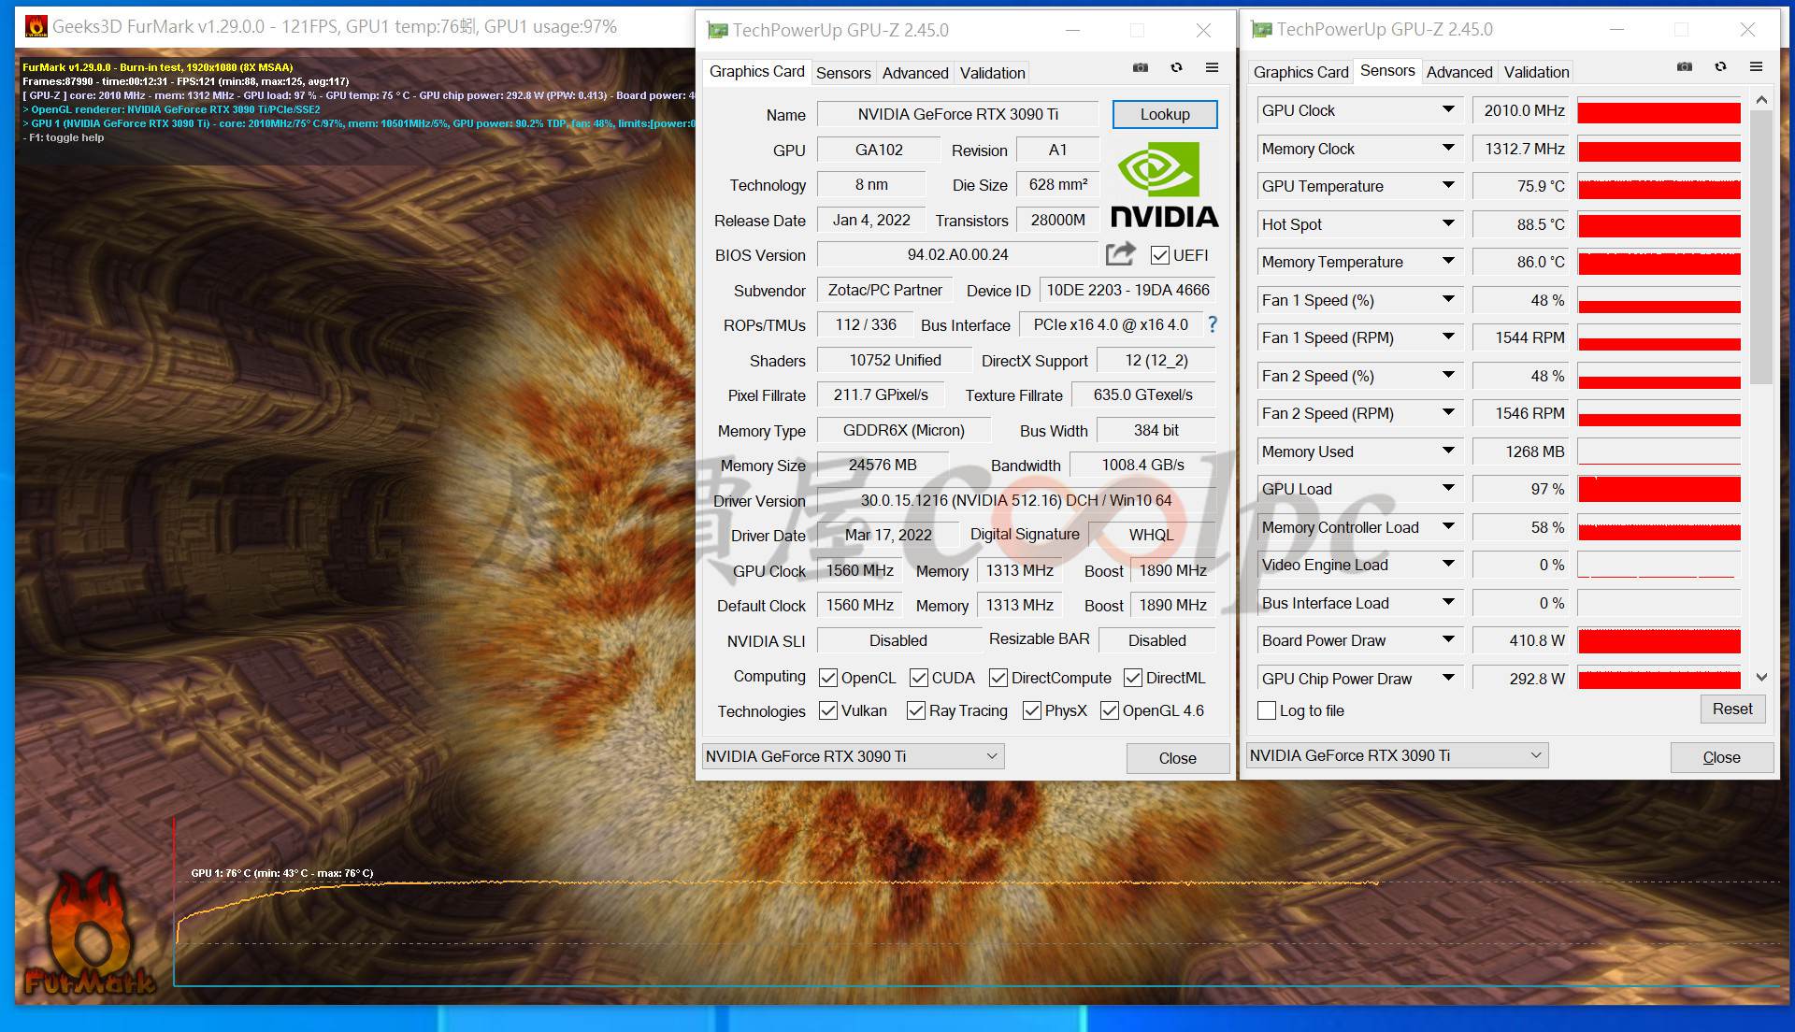Switch to Advanced tab in right GPU-Z window
The image size is (1795, 1032).
(x=1459, y=72)
